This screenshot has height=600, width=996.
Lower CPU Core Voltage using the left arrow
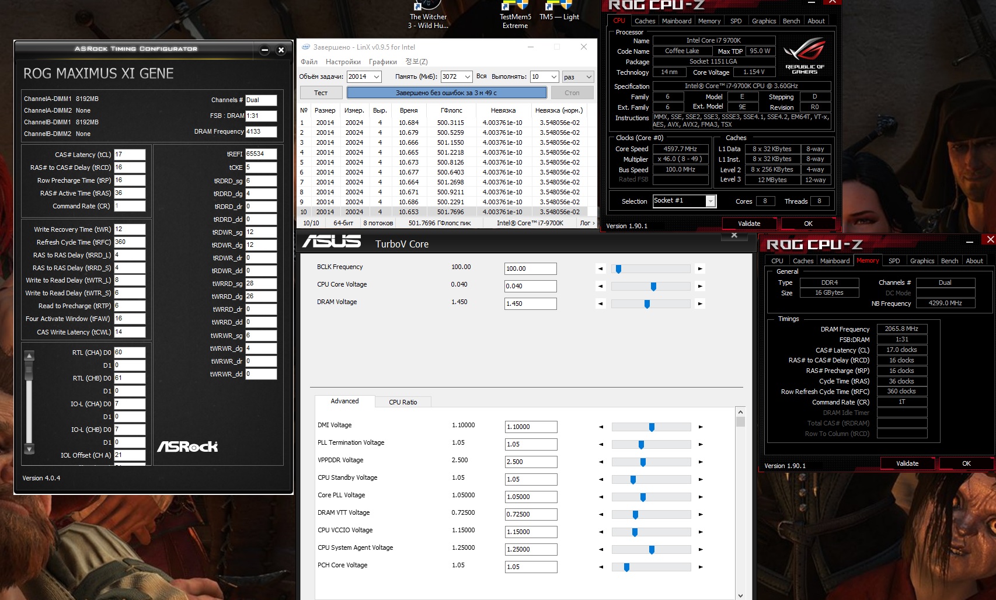click(x=600, y=287)
